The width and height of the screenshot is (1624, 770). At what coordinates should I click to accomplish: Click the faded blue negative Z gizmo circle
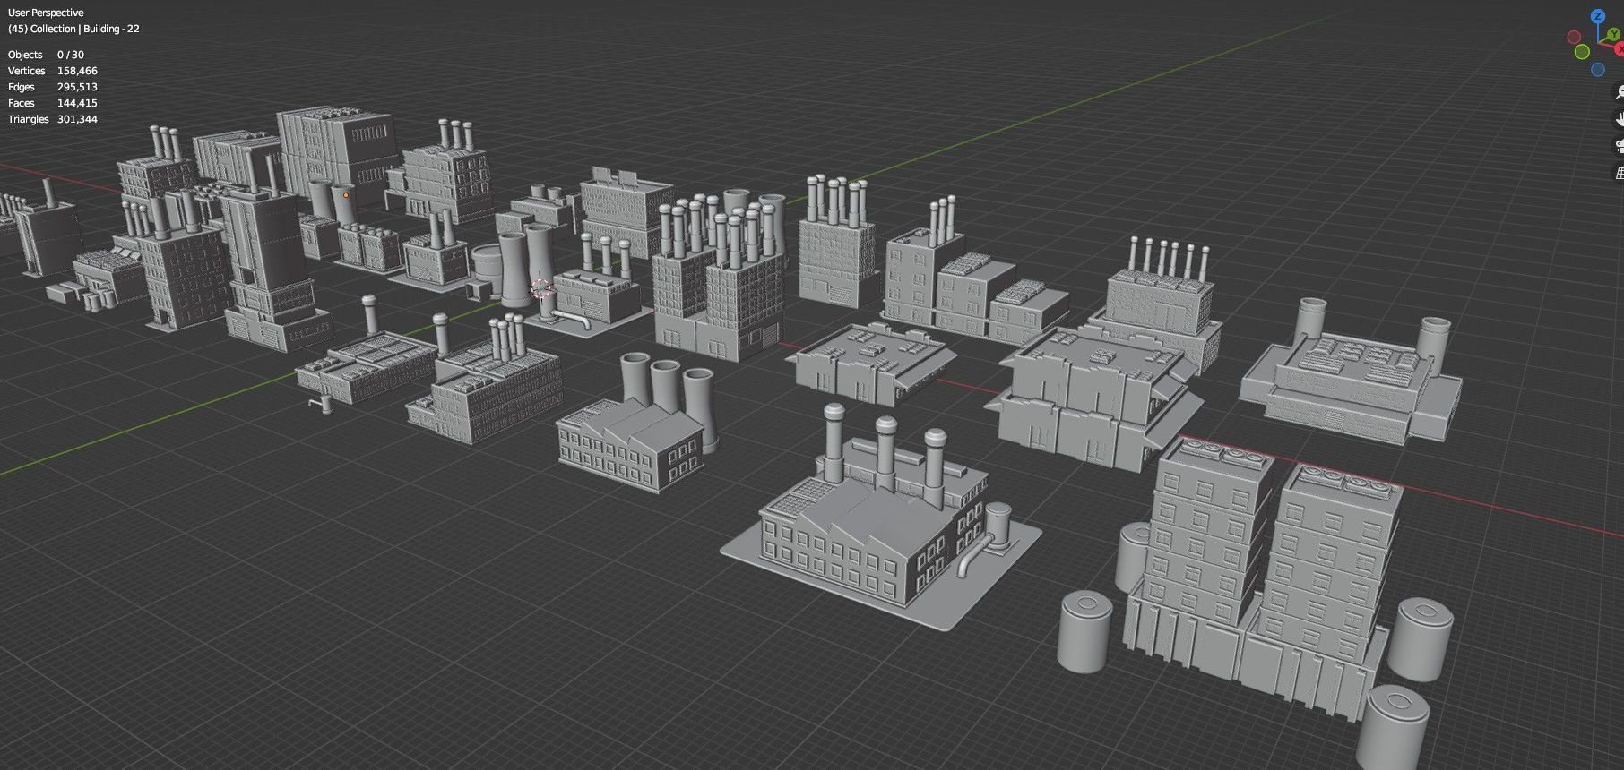(x=1598, y=70)
